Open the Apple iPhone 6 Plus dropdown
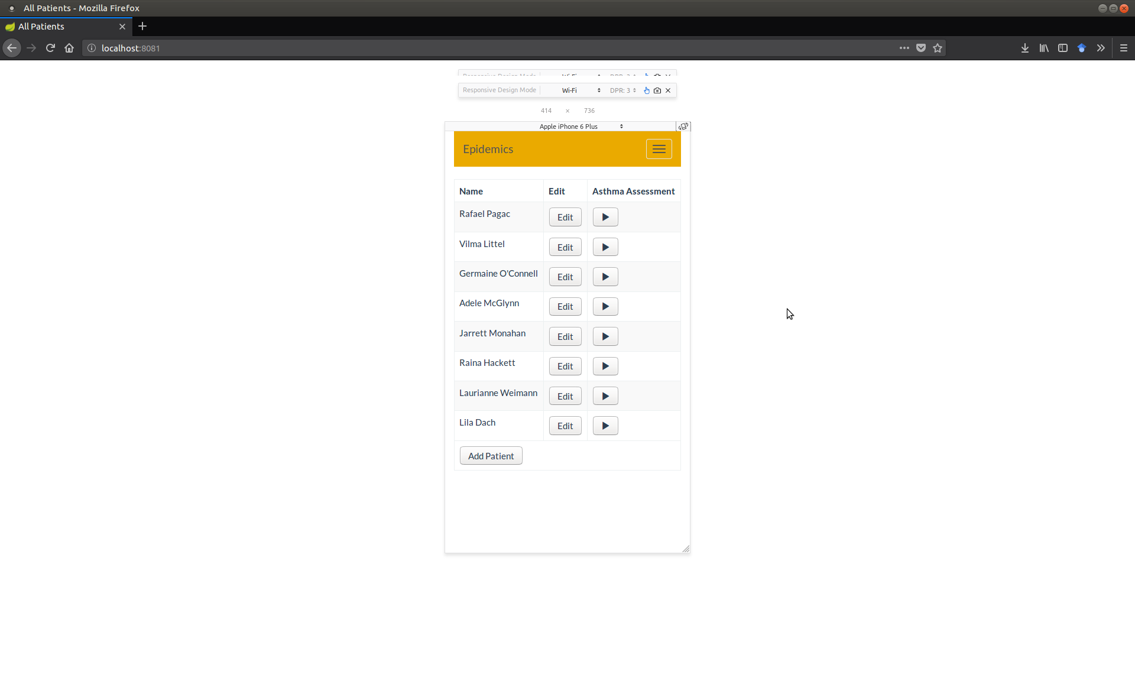 pos(581,127)
